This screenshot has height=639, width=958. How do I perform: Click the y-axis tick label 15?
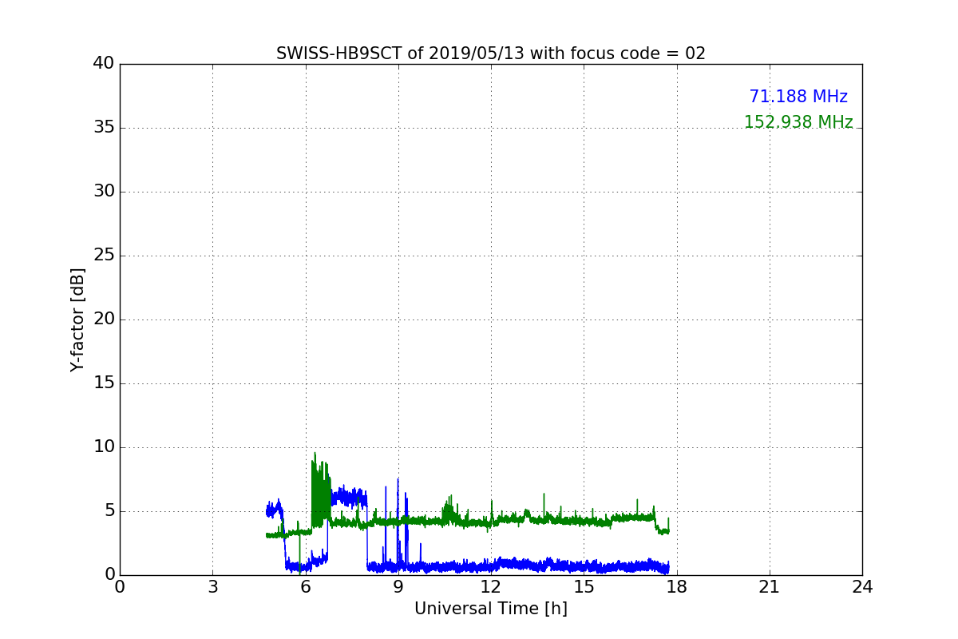point(103,383)
